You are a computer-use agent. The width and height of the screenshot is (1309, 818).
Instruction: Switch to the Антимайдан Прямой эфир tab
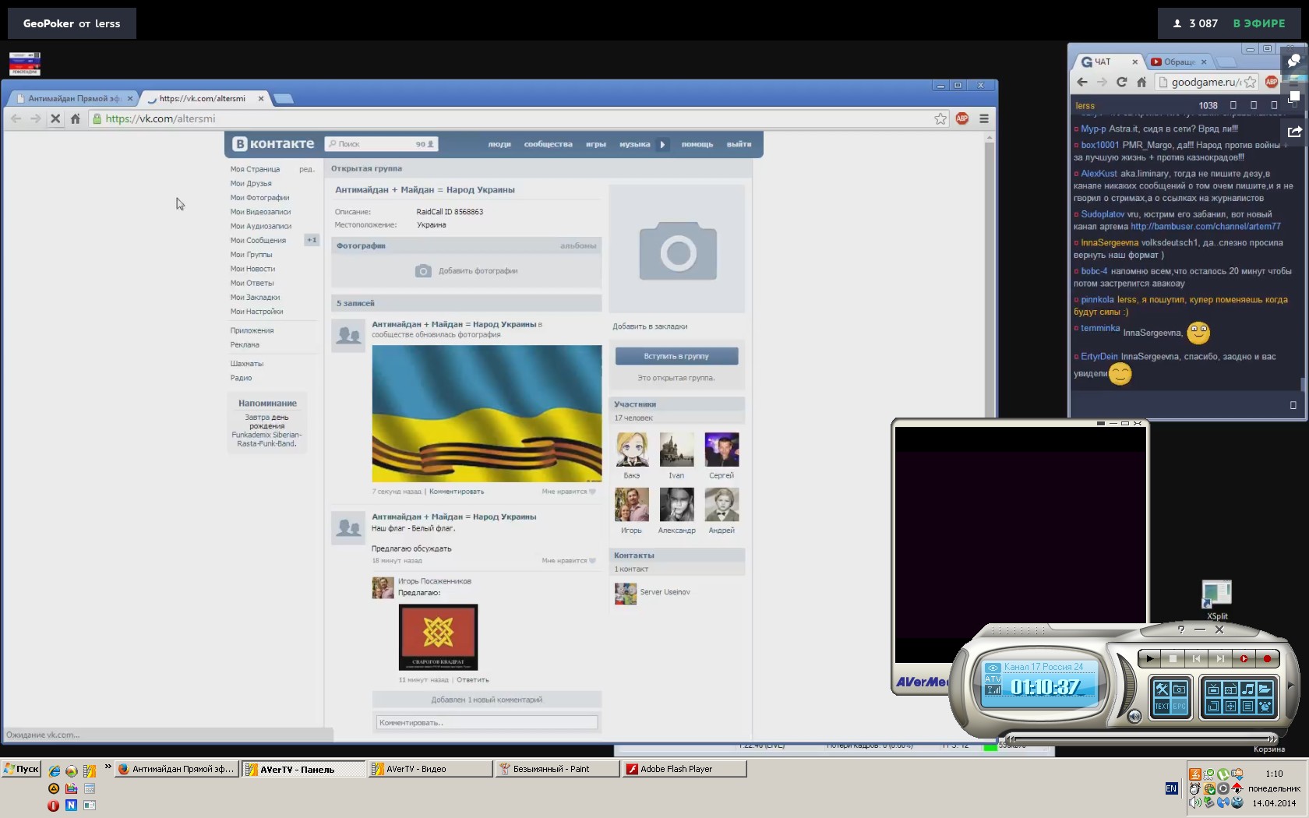(73, 99)
